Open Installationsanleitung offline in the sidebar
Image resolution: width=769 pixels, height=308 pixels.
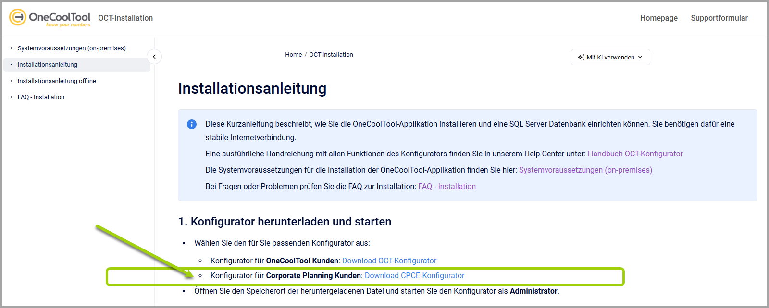click(57, 81)
